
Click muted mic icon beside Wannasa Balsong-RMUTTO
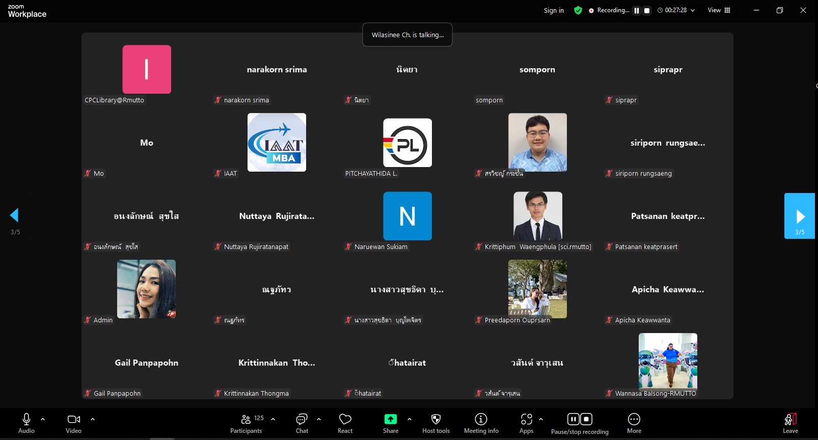tap(609, 393)
